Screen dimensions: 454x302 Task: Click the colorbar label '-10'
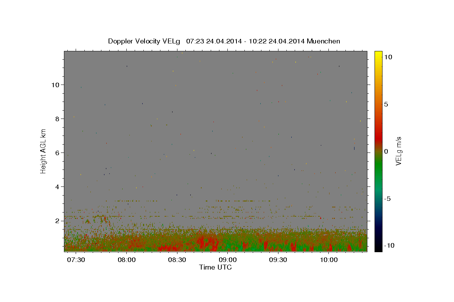pyautogui.click(x=389, y=246)
